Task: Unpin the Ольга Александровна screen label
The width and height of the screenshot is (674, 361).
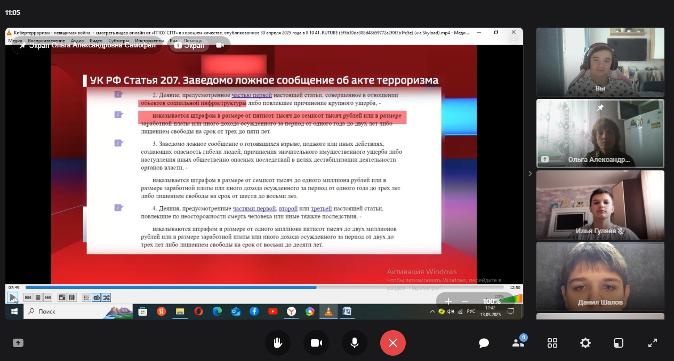Action: 22,45
